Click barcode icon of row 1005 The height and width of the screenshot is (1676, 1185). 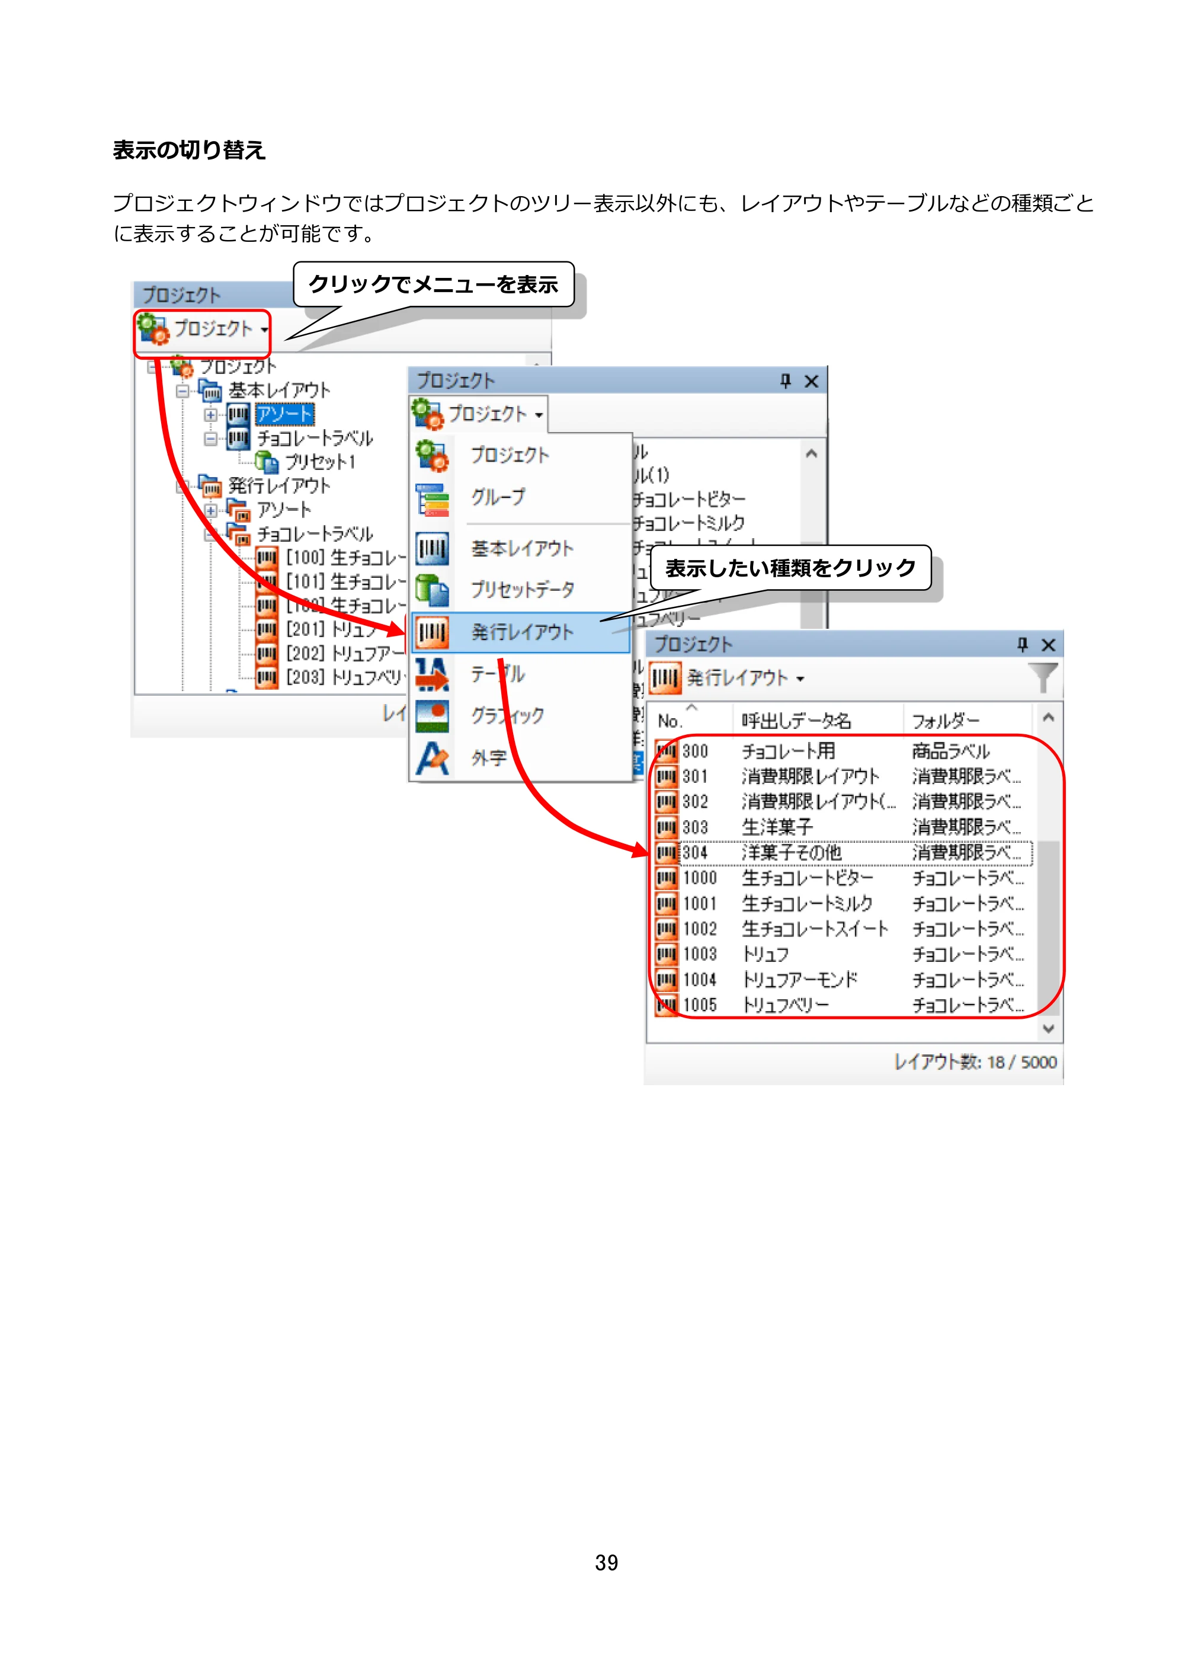point(666,1005)
